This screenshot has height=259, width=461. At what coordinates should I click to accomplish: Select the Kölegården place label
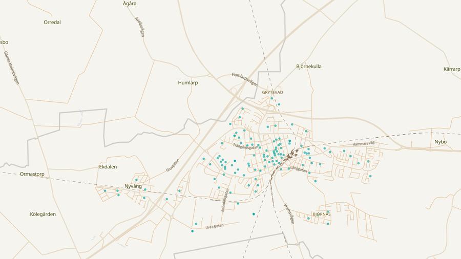click(43, 214)
